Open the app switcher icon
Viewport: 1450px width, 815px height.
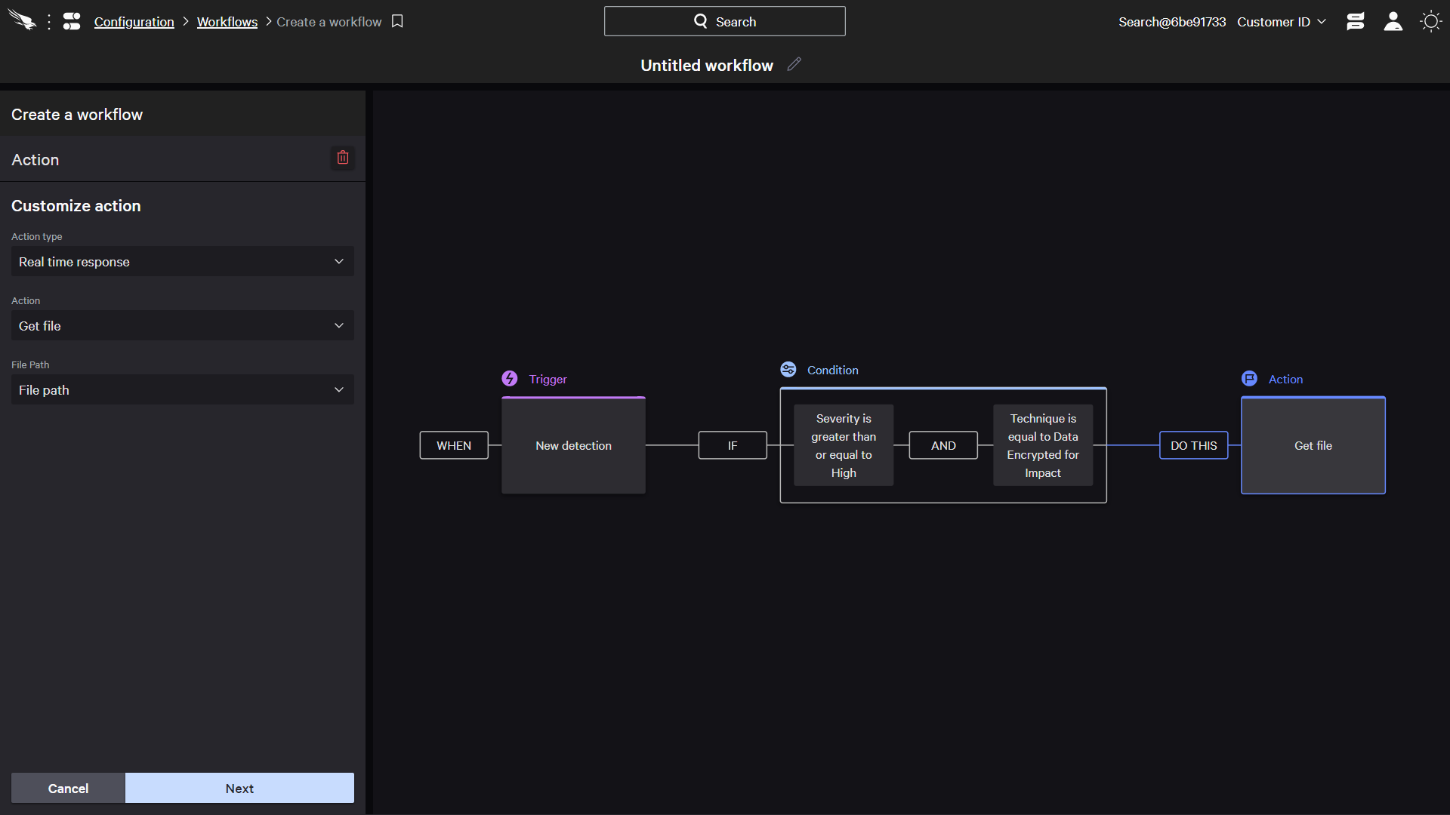[x=72, y=21]
